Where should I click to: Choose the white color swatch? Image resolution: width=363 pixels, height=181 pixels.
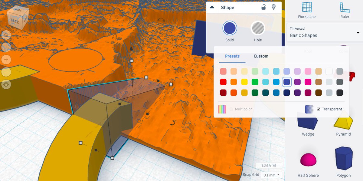[x=329, y=71]
